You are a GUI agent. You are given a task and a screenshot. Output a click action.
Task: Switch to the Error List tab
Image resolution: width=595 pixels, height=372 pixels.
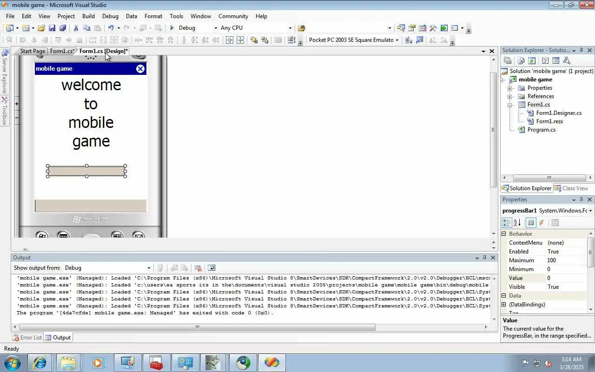(x=27, y=338)
